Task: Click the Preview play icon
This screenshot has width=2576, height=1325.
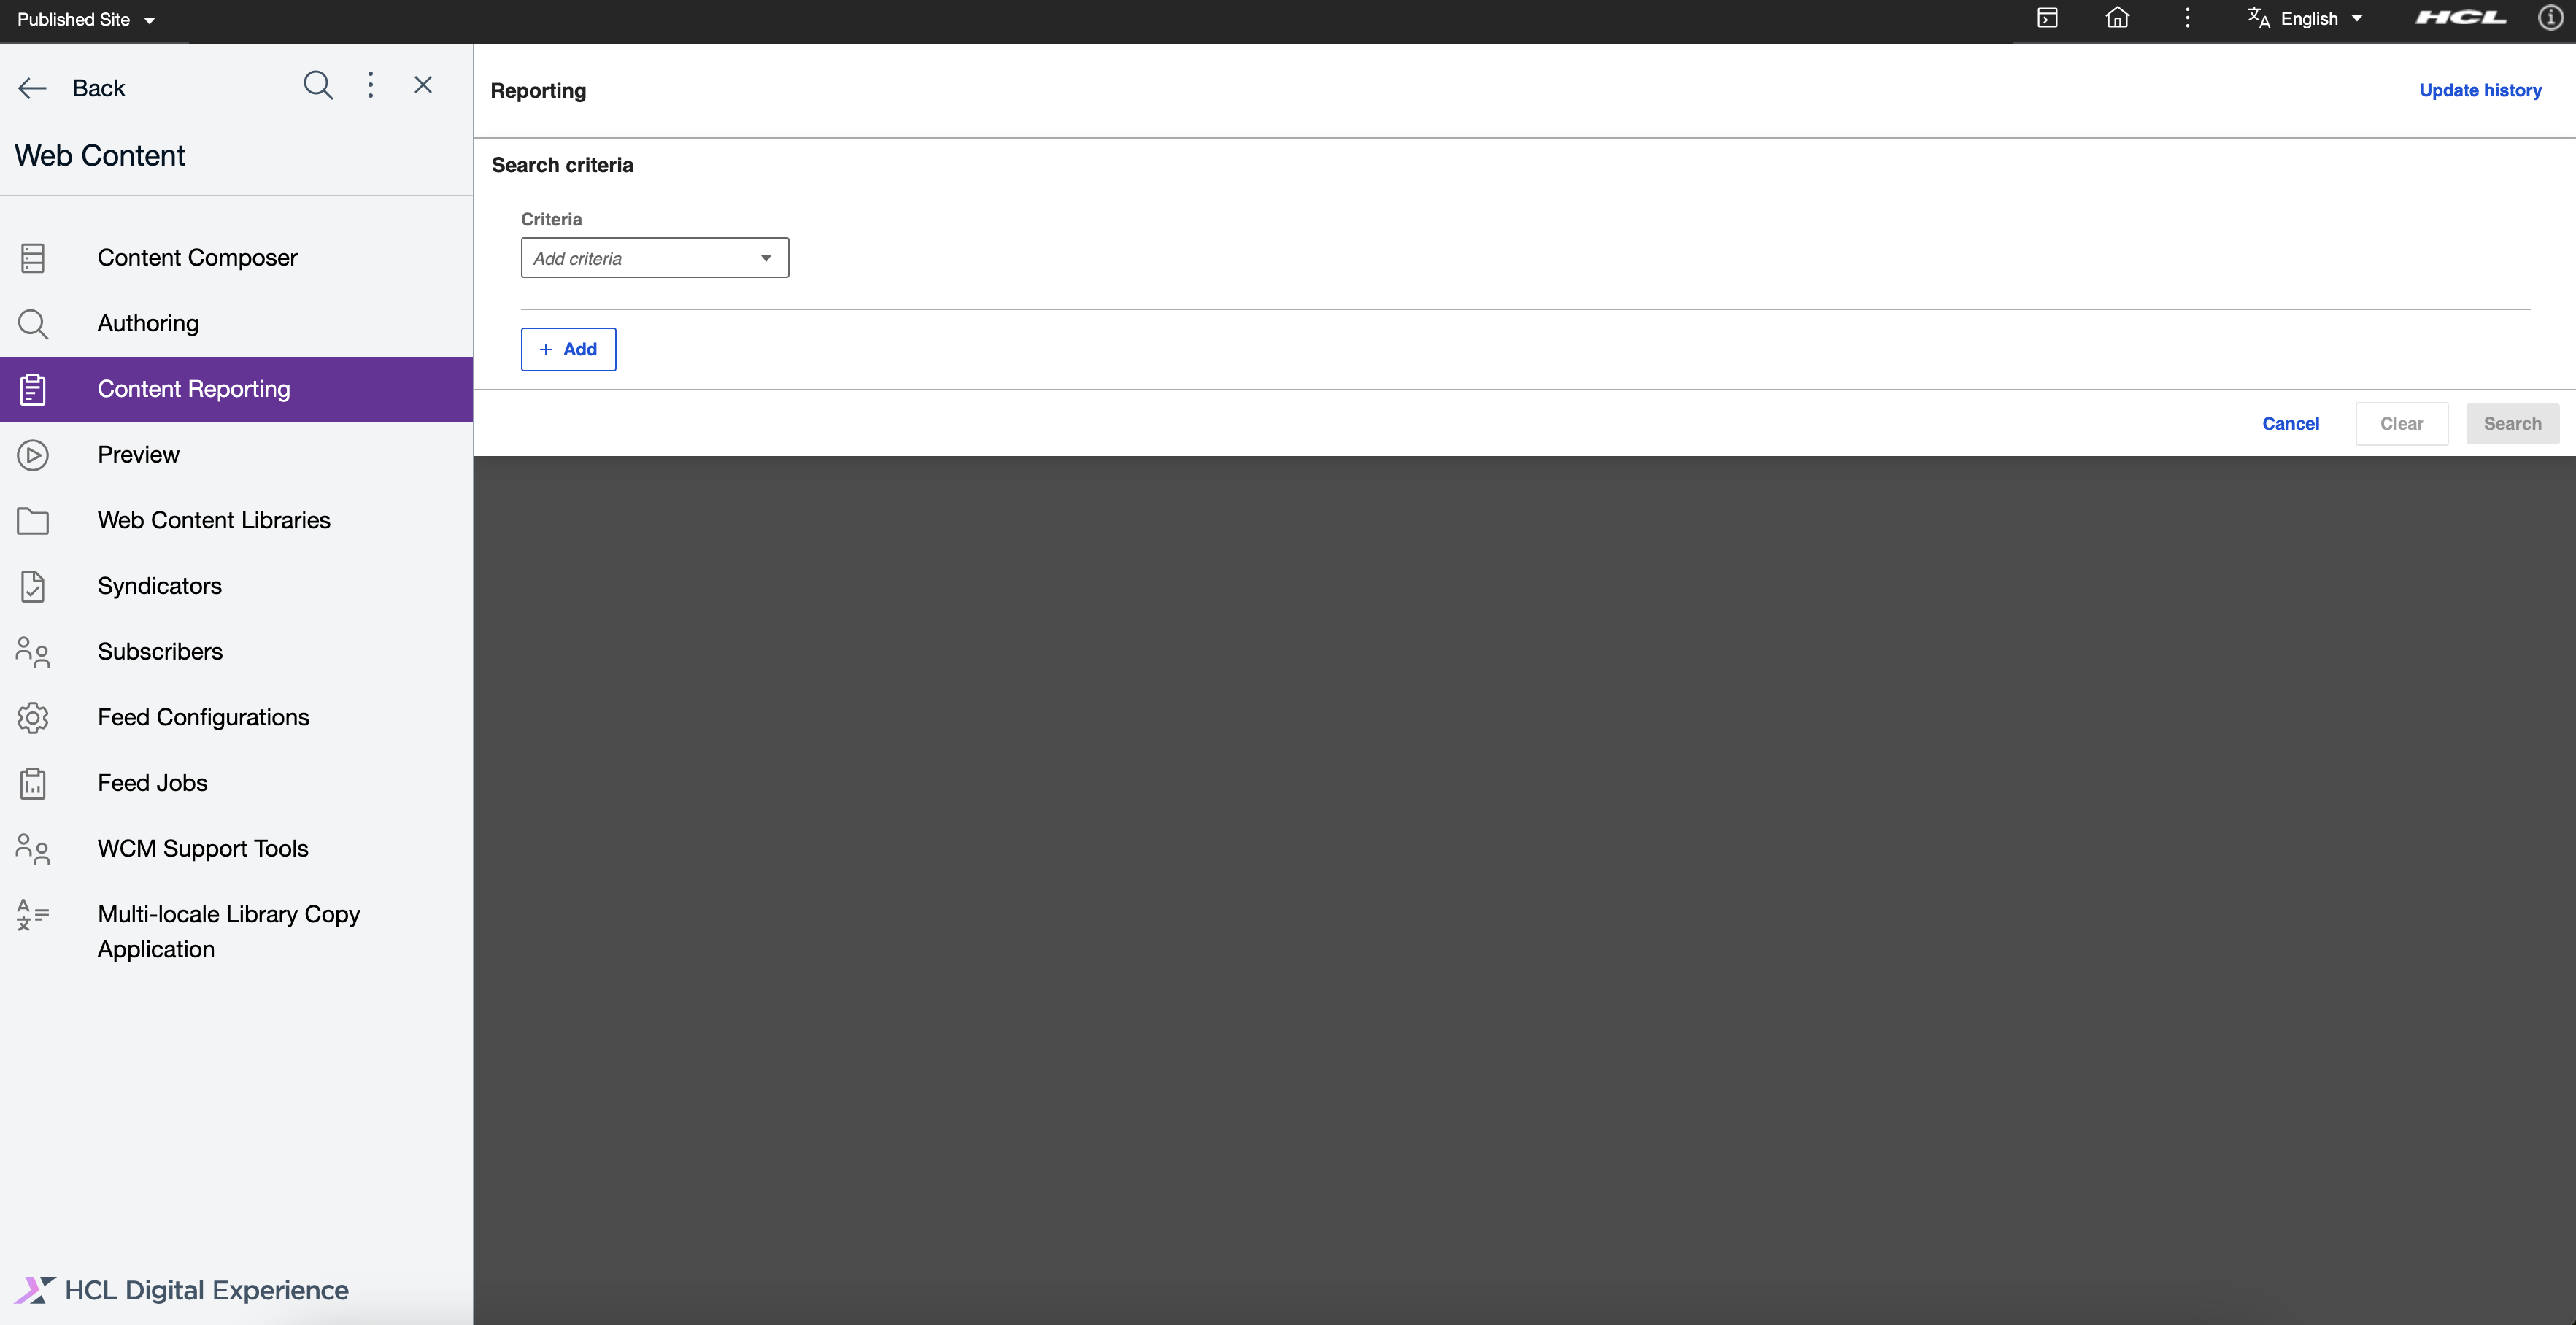Action: pyautogui.click(x=33, y=455)
